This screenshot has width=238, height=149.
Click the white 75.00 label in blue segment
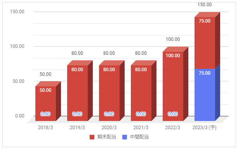(x=205, y=73)
